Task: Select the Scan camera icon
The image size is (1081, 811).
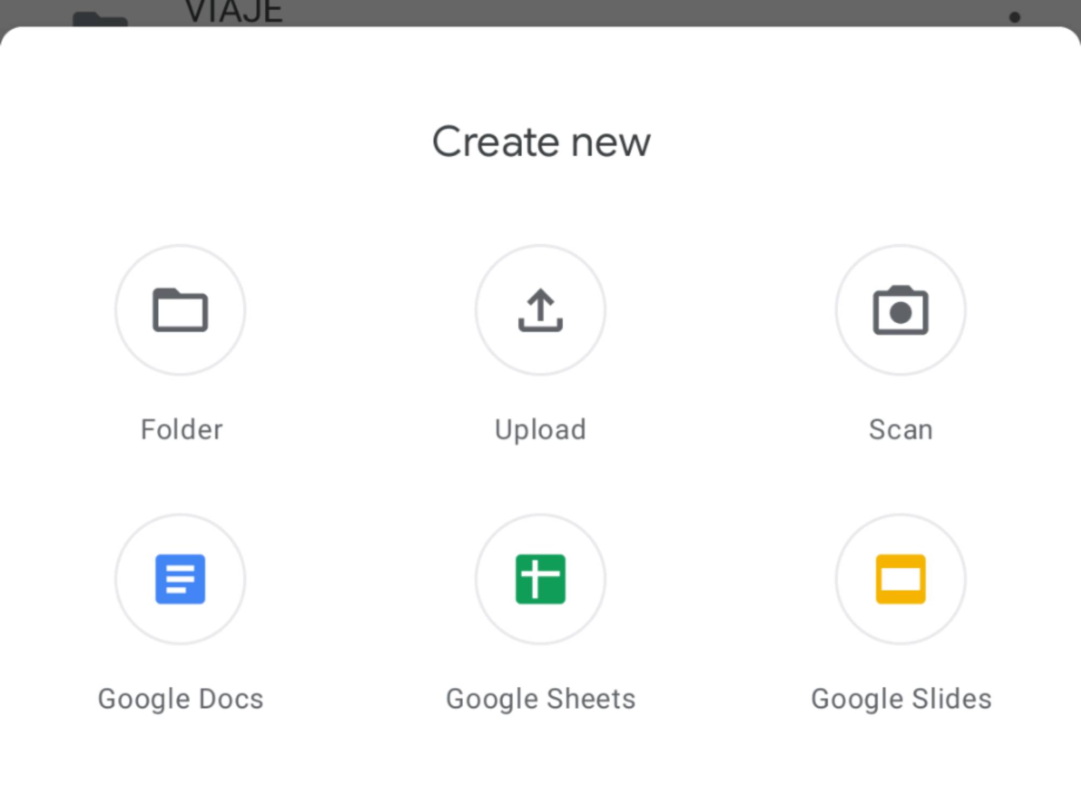Action: click(x=900, y=310)
